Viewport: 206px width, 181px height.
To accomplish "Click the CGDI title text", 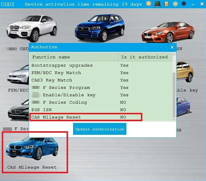I will 8,4.
